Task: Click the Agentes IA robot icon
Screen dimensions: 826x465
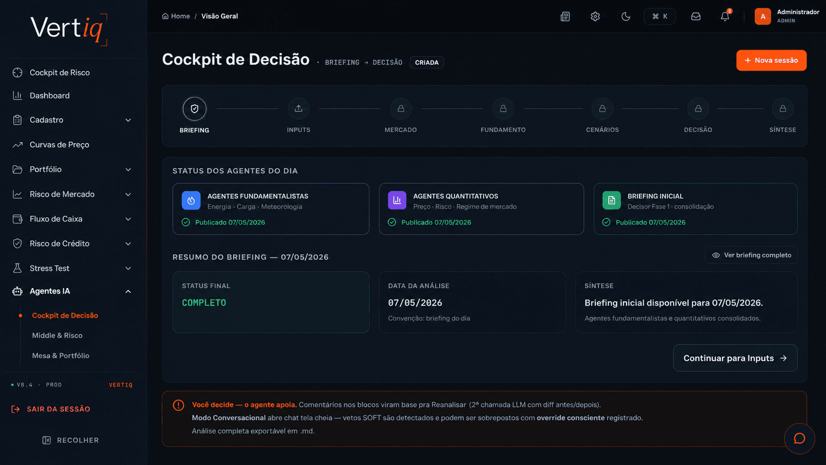Action: (x=17, y=291)
